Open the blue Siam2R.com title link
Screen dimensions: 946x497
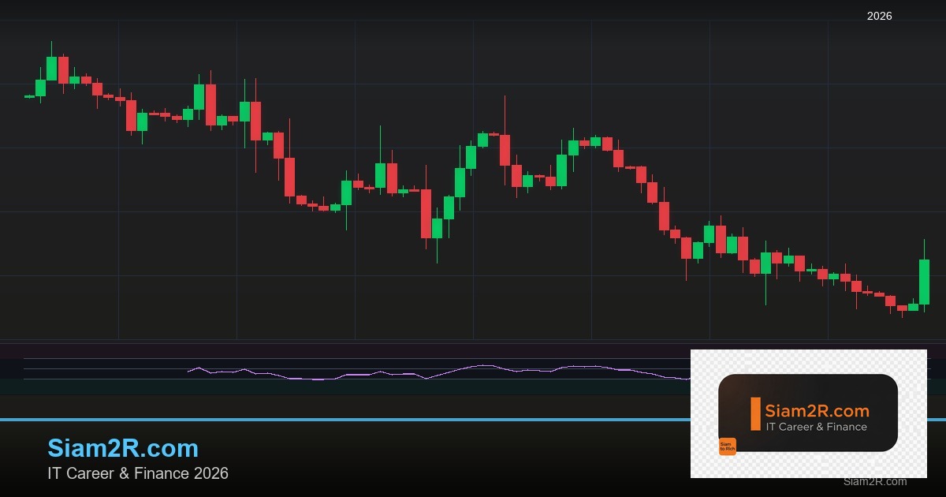point(123,448)
